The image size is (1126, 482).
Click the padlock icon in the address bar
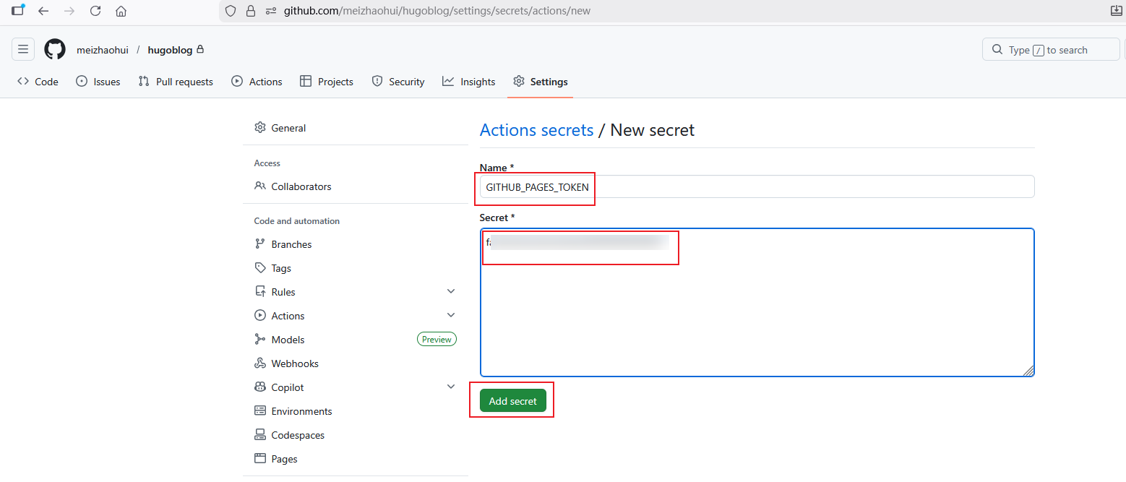(x=251, y=11)
